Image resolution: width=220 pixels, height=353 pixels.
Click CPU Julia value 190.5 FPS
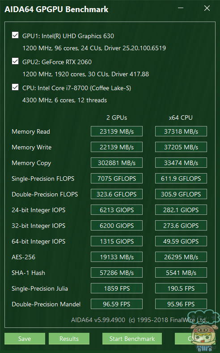(181, 288)
